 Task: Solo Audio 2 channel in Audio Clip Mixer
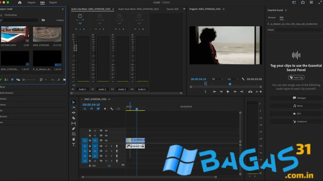pos(100,29)
